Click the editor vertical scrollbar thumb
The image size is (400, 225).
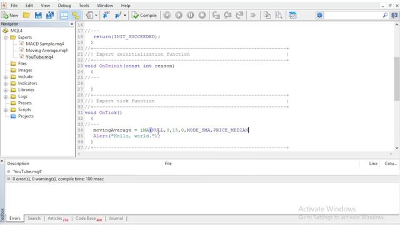397,79
